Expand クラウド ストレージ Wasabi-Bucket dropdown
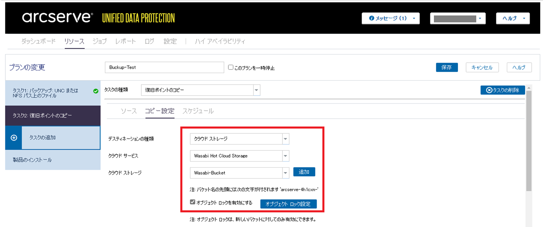The height and width of the screenshot is (227, 543). pos(286,173)
